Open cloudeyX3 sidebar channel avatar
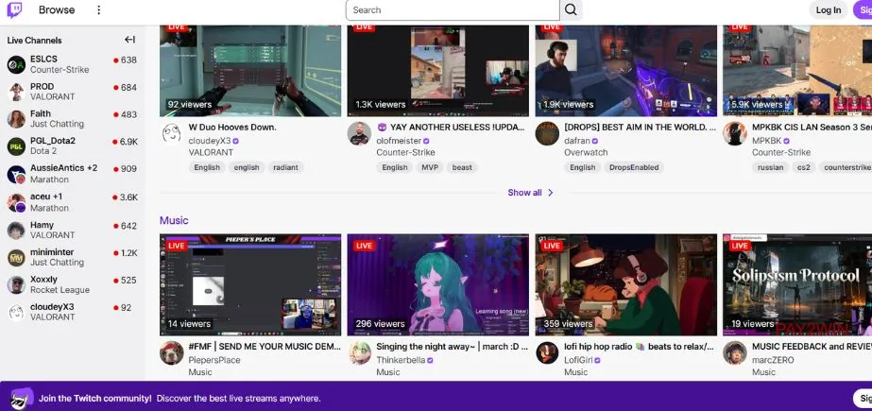 pos(16,312)
